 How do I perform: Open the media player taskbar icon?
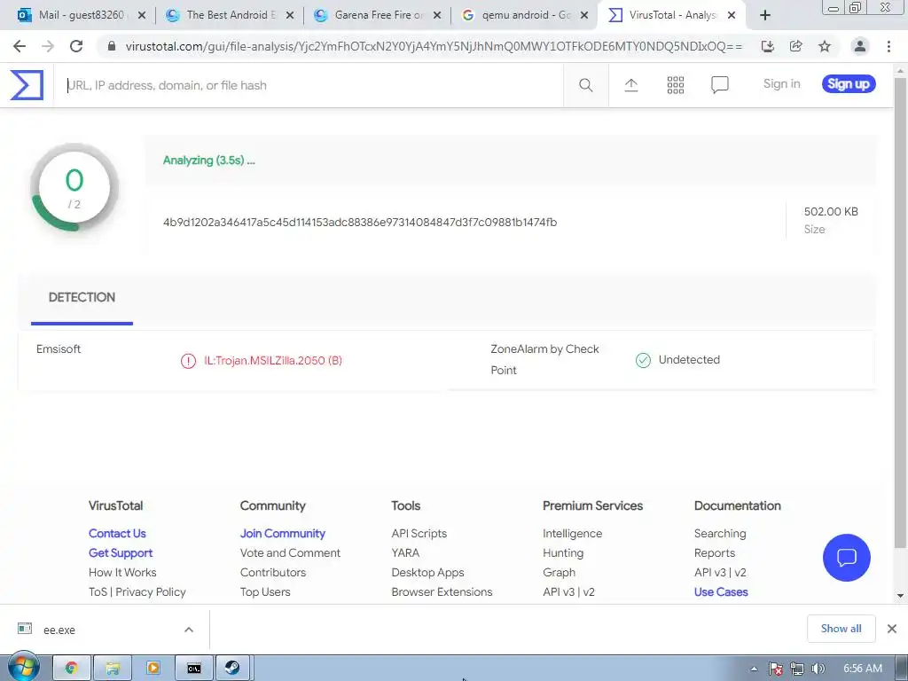(x=153, y=669)
